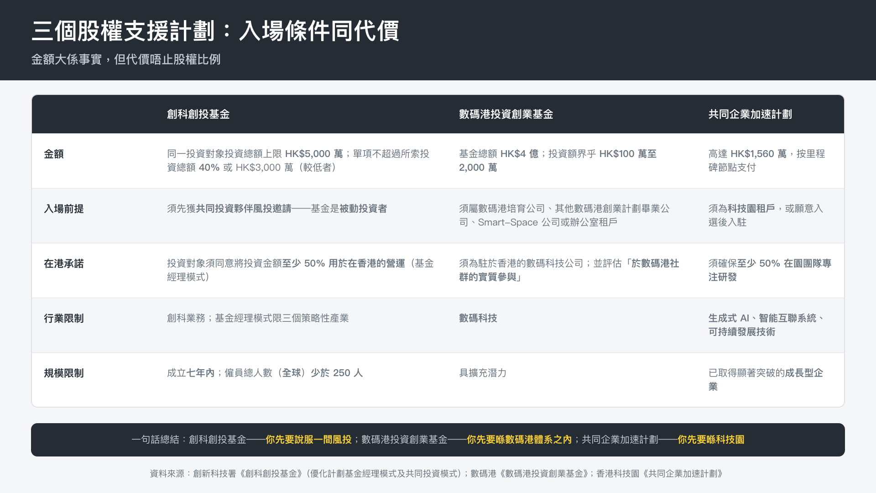876x493 pixels.
Task: Click the row label 金額
Action: (x=54, y=154)
